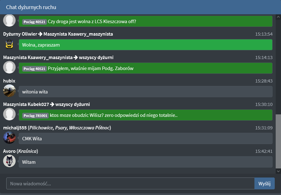Click hubix's profile avatar picture
281x195 pixels.
(x=9, y=91)
